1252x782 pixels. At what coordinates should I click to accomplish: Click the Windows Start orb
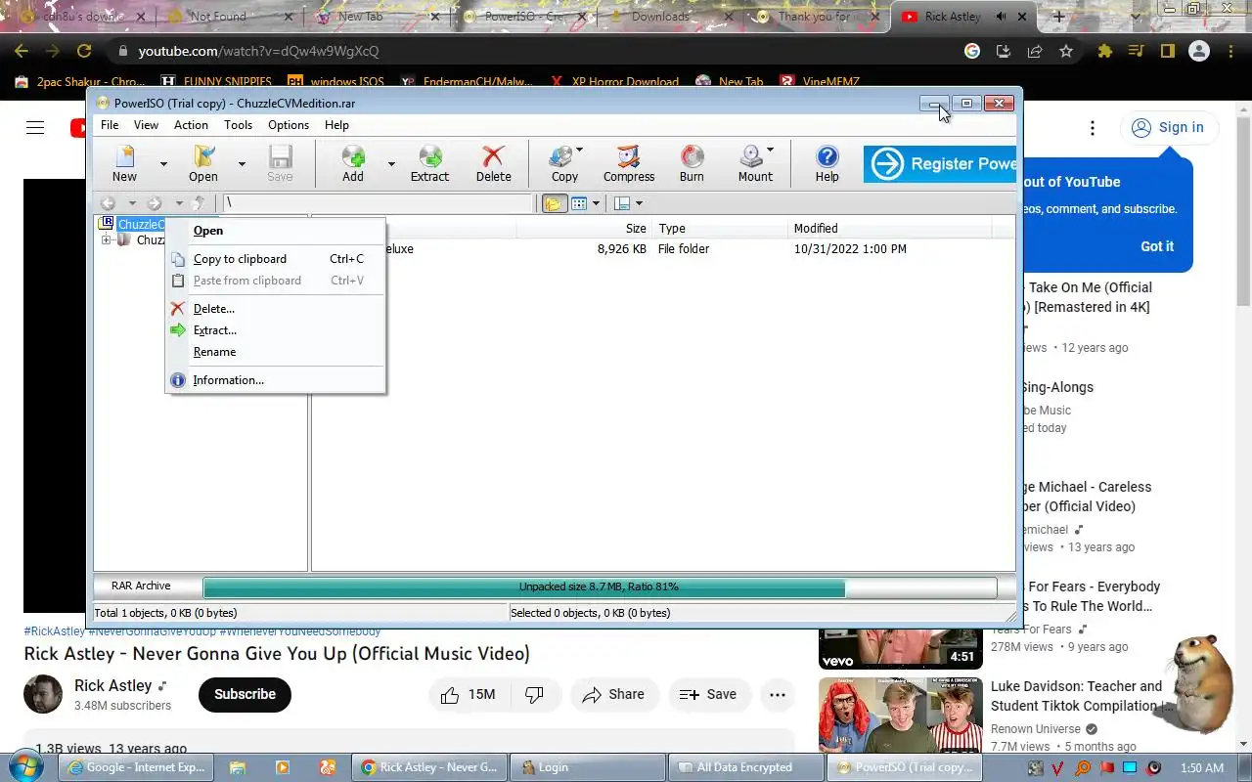(x=25, y=766)
